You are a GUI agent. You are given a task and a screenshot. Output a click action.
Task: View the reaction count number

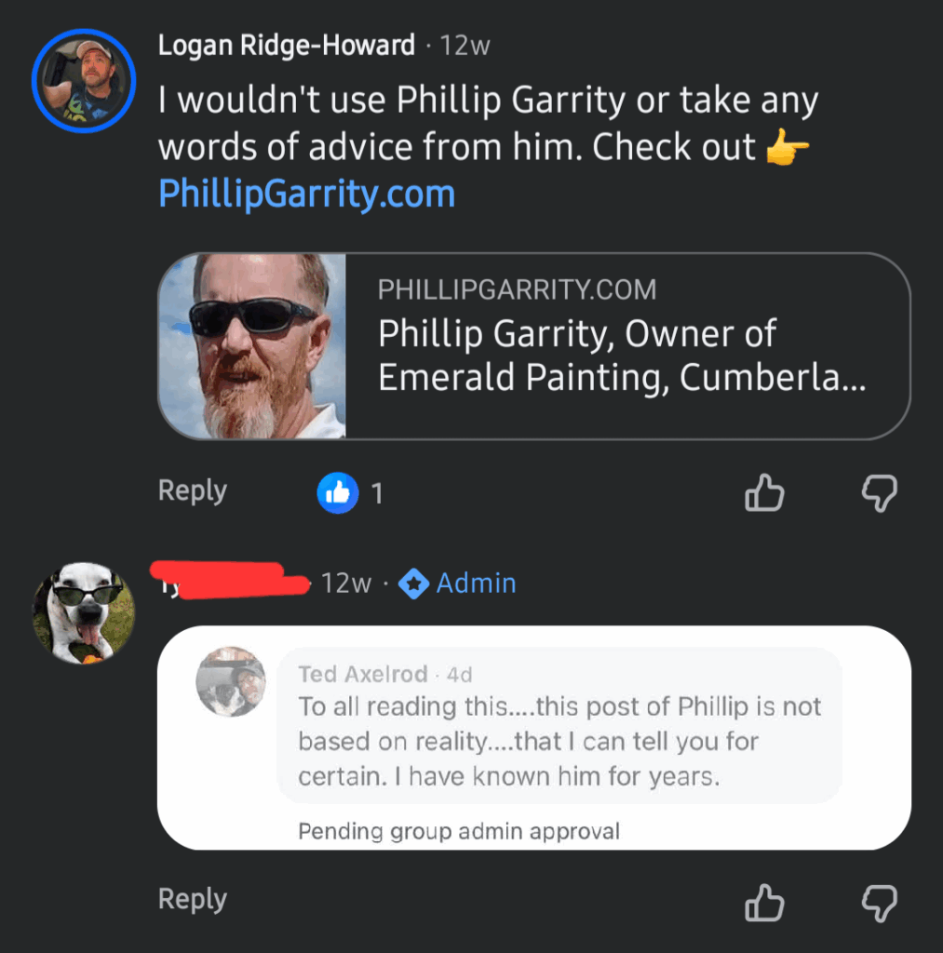pos(377,493)
